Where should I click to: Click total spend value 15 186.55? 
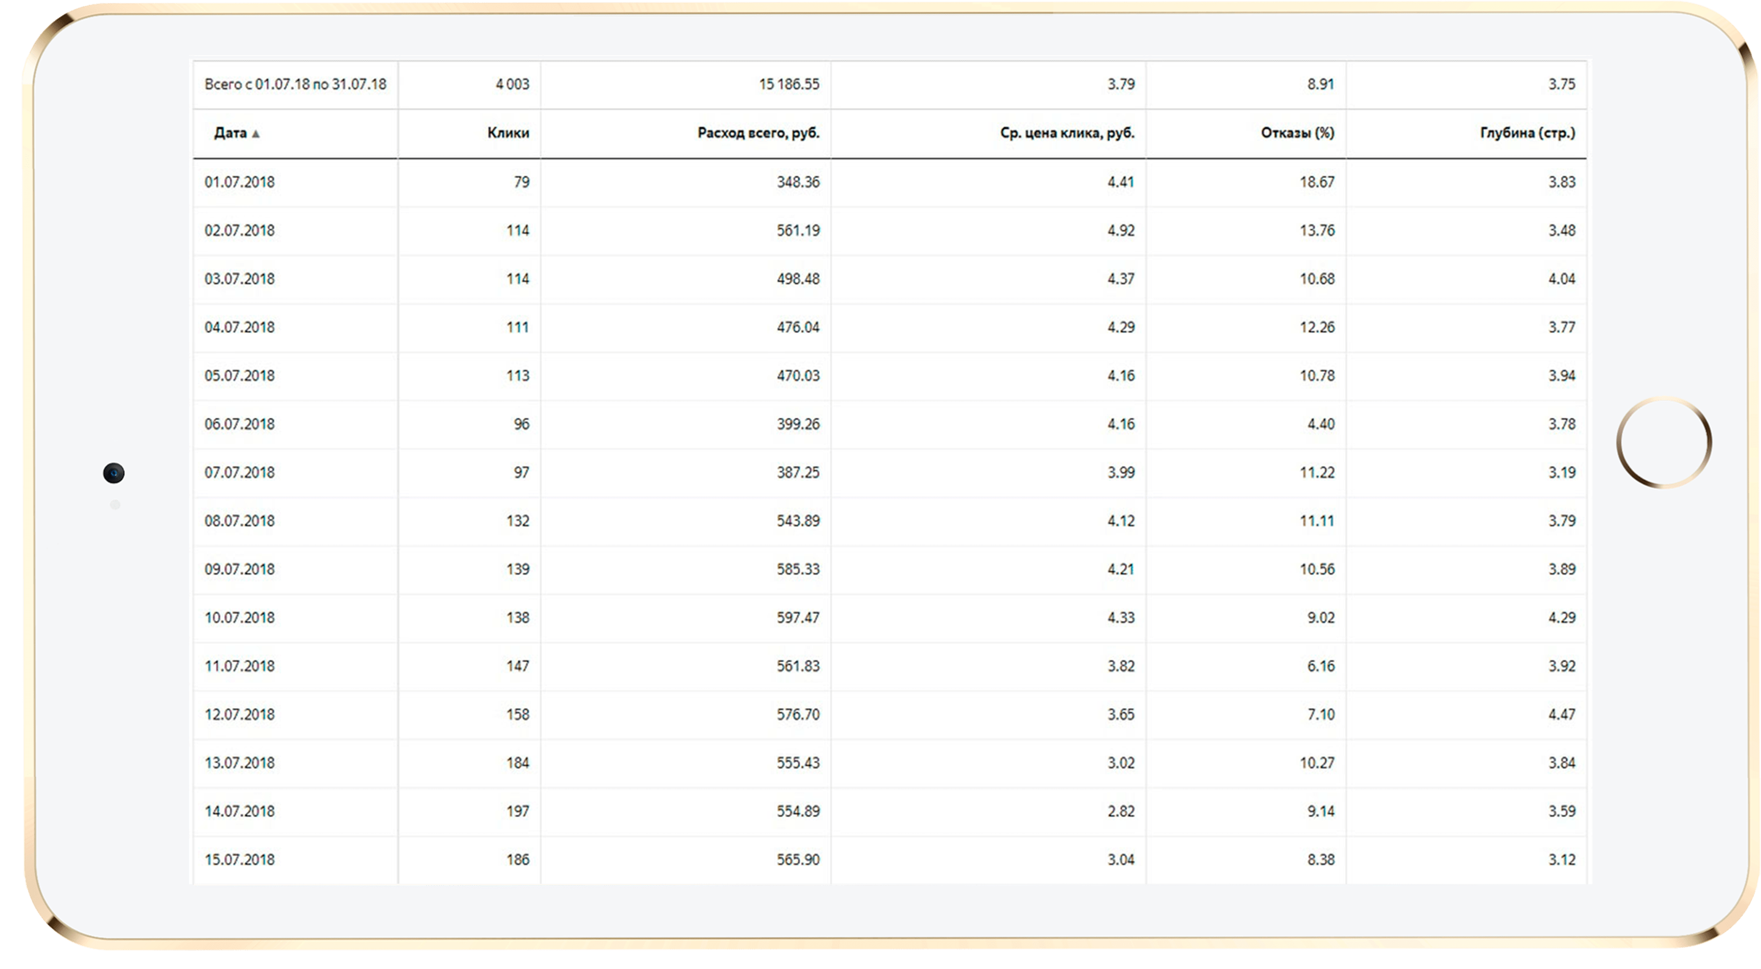pyautogui.click(x=788, y=84)
